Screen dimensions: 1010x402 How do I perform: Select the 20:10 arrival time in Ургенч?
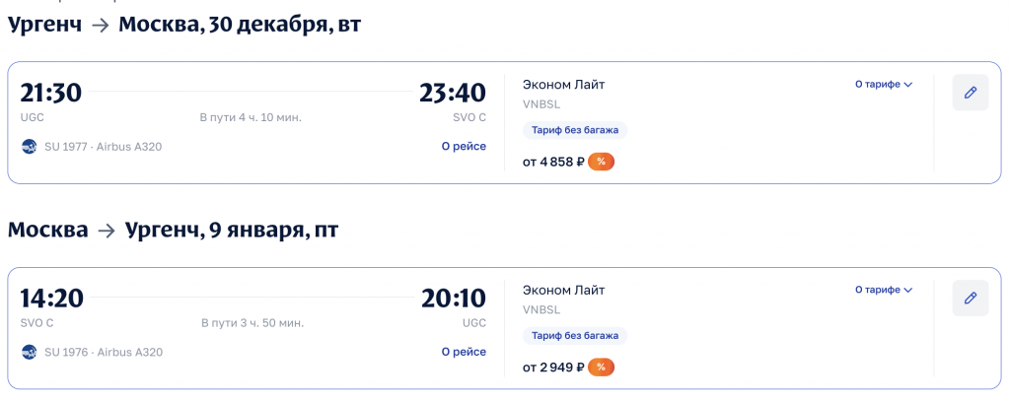tap(453, 298)
